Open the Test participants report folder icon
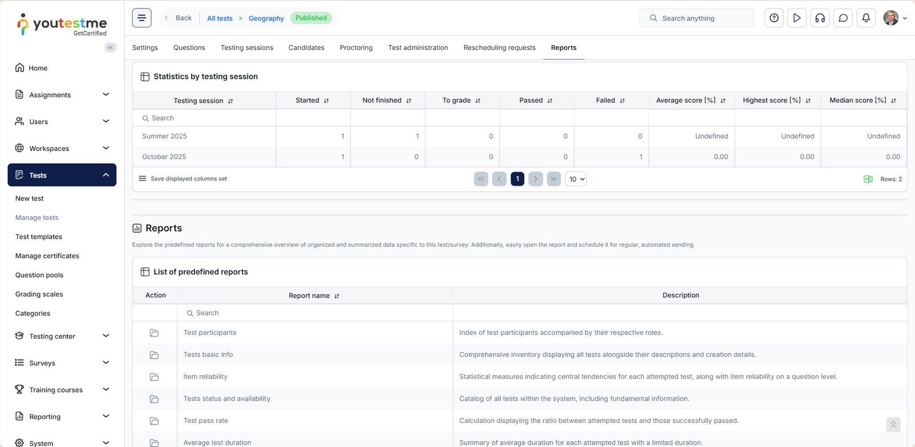Viewport: 915px width, 447px height. pyautogui.click(x=154, y=333)
